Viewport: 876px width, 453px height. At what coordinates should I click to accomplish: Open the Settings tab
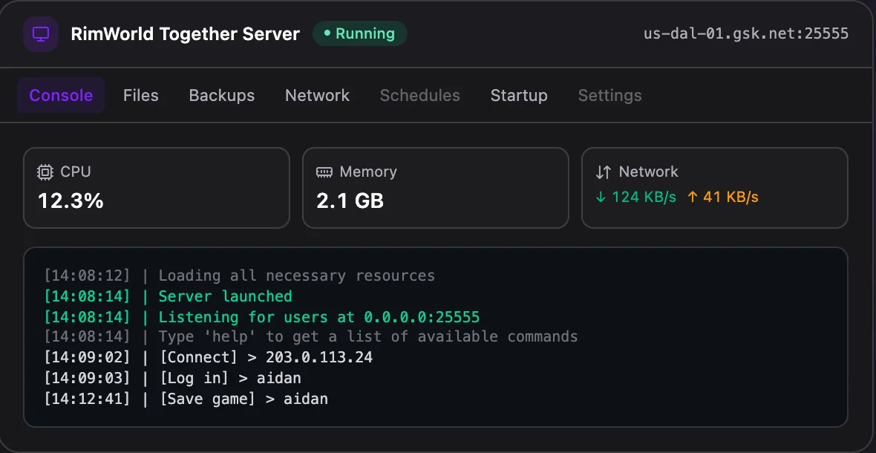(x=610, y=96)
